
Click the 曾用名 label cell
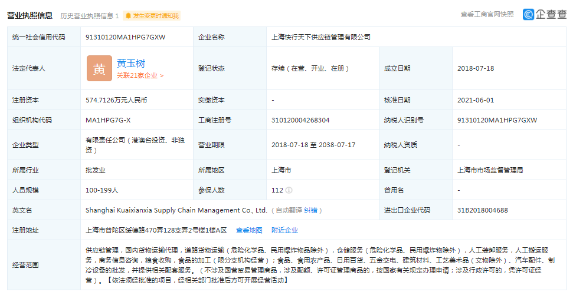416,190
